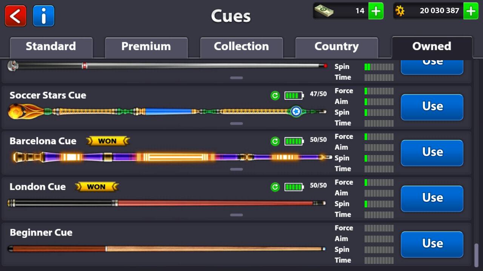Add coins with the green plus button
This screenshot has height=271, width=483.
pyautogui.click(x=471, y=11)
